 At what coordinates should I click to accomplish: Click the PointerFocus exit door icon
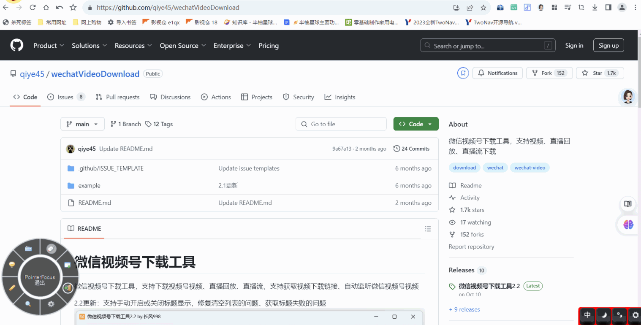67,288
